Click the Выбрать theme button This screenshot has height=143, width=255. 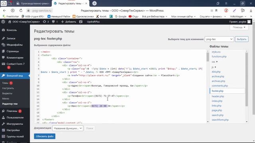point(241,39)
